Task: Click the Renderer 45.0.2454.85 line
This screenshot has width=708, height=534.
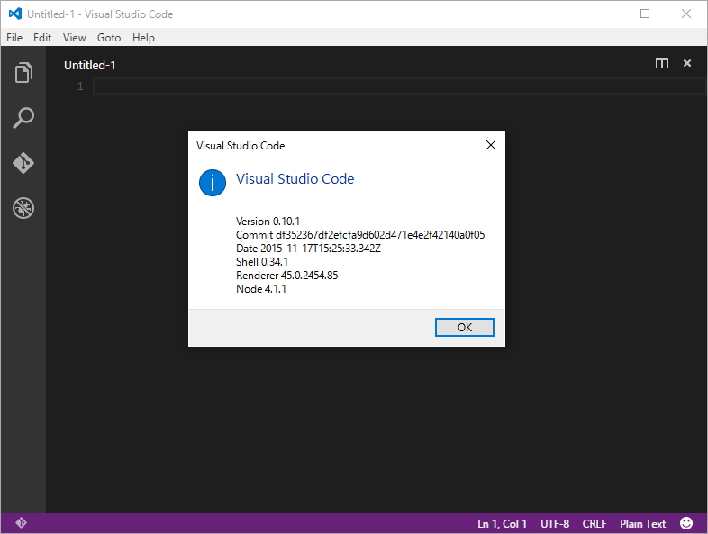Action: click(286, 276)
